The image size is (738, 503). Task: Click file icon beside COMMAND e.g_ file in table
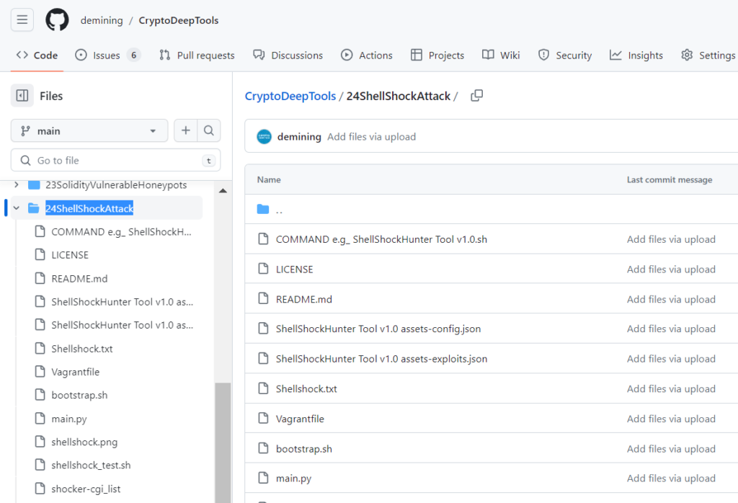pyautogui.click(x=264, y=239)
